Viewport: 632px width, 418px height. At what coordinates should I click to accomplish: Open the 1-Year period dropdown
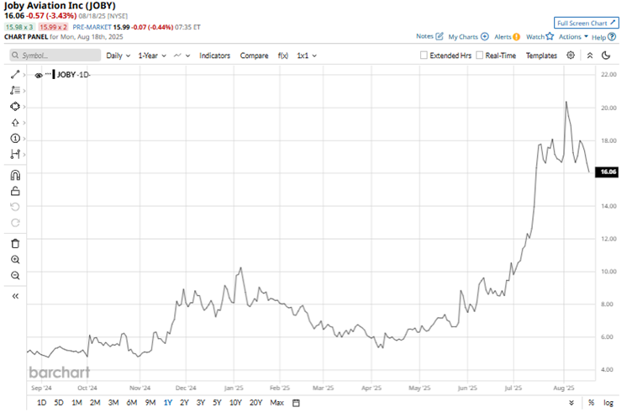(x=152, y=56)
